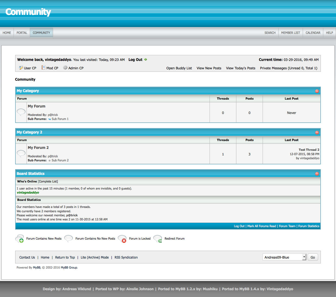Image resolution: width=336 pixels, height=297 pixels.
Task: Click Mark All Forums Read link
Action: (x=262, y=226)
